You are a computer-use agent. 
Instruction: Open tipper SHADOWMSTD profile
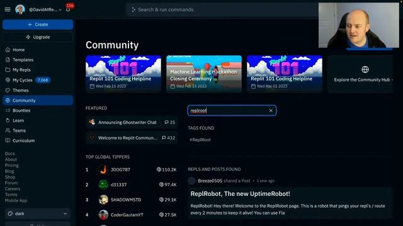126,200
